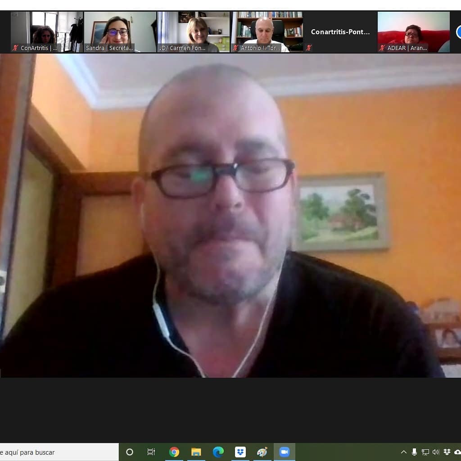Click the Dropbox icon in system tray

tap(447, 452)
